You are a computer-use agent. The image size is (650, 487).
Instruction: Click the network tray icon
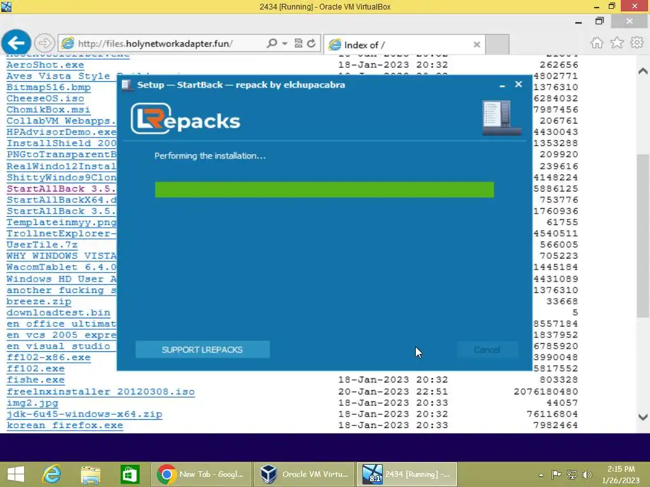tap(572, 475)
